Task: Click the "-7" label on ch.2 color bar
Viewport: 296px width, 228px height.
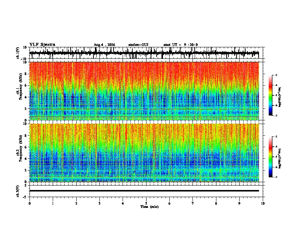Action: [276, 177]
